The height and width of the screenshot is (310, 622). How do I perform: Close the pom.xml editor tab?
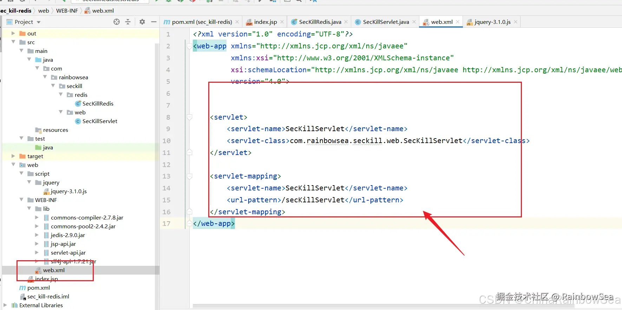(237, 22)
